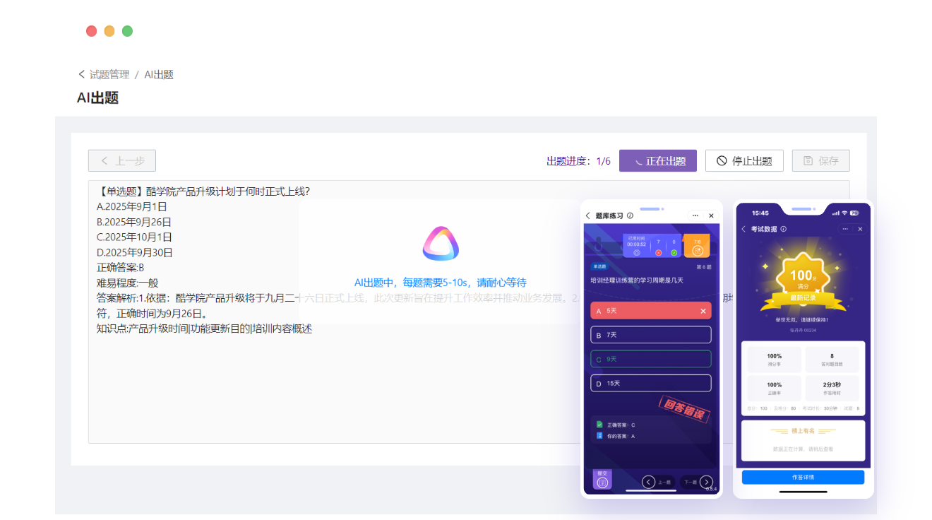The width and height of the screenshot is (932, 520).
Task: Open three-dot menu in 考试数据 header
Action: pos(845,229)
